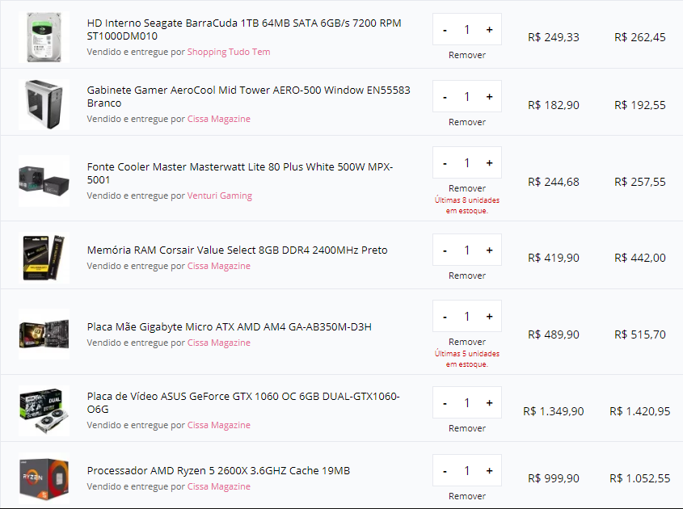683x509 pixels.
Task: Decrease quantity of ASUS GTX 1060
Action: tap(445, 403)
